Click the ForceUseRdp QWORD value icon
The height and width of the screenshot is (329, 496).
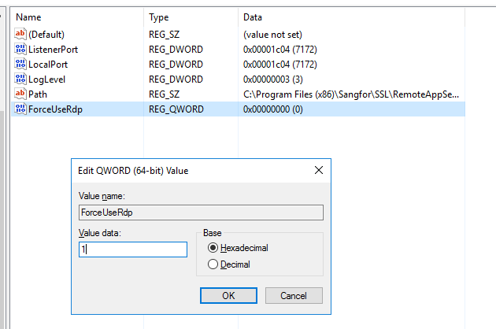click(20, 109)
